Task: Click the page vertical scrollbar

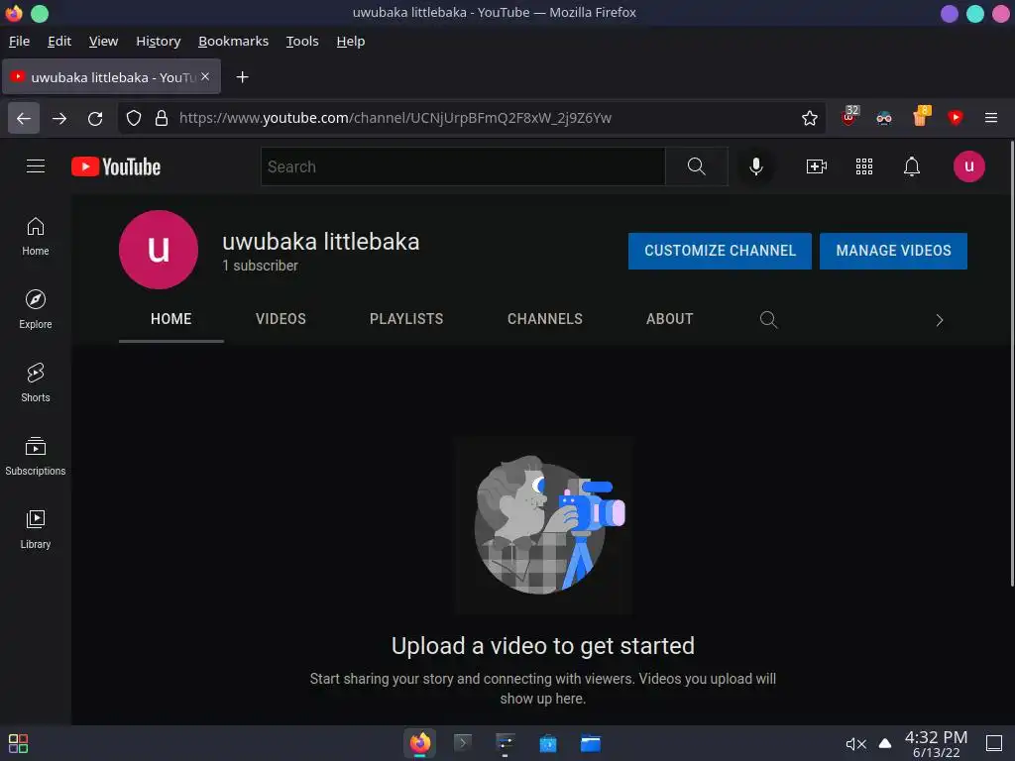Action: [x=1012, y=365]
